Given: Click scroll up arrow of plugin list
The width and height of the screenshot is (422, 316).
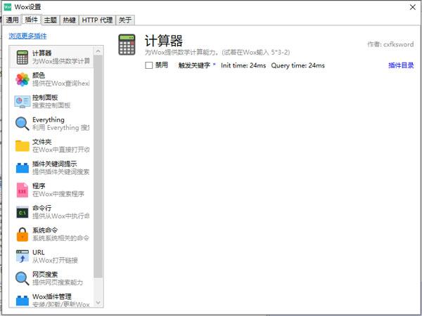Looking at the screenshot, I should tap(98, 51).
